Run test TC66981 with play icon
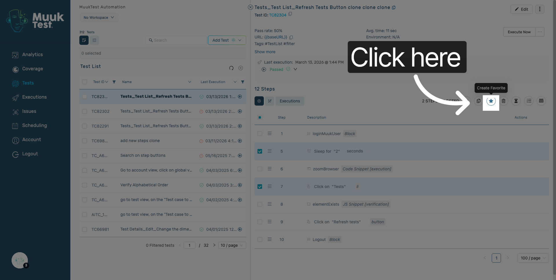The width and height of the screenshot is (556, 280). coord(240,229)
